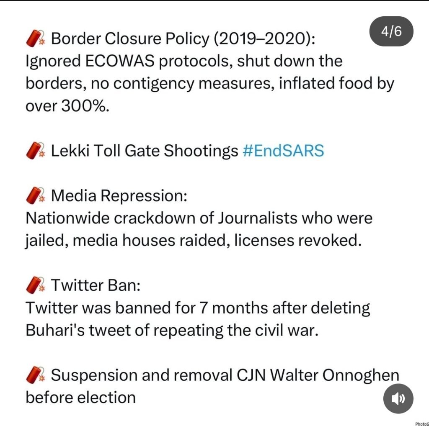Click the 4/6 slide counter badge

coord(391,32)
